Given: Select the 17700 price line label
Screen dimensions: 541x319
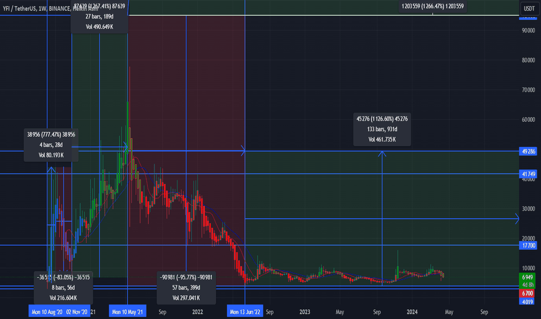Looking at the screenshot, I should tap(528, 245).
